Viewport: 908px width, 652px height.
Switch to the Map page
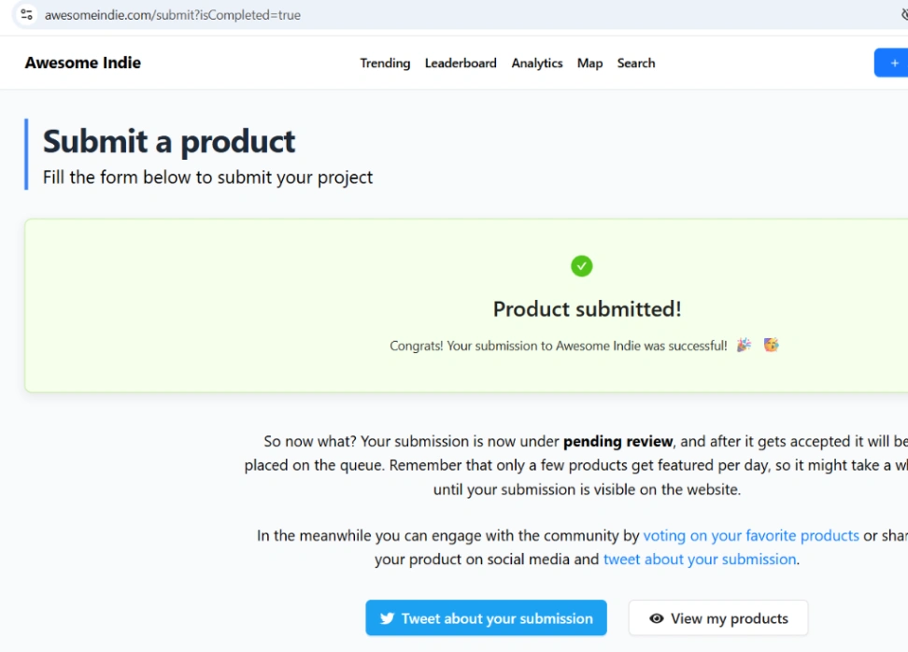tap(589, 64)
